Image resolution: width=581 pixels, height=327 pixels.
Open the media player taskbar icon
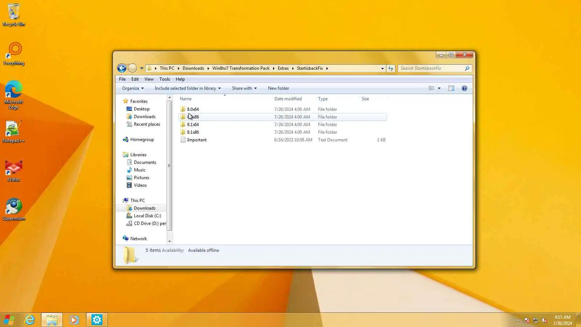[x=74, y=320]
